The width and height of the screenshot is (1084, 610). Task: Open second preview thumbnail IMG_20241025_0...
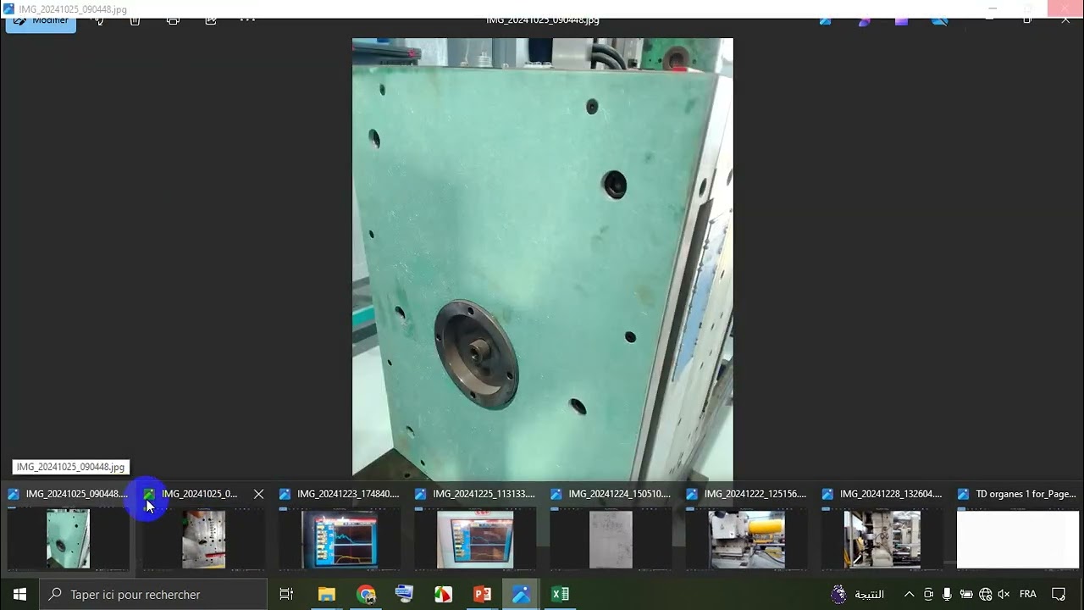[x=203, y=539]
